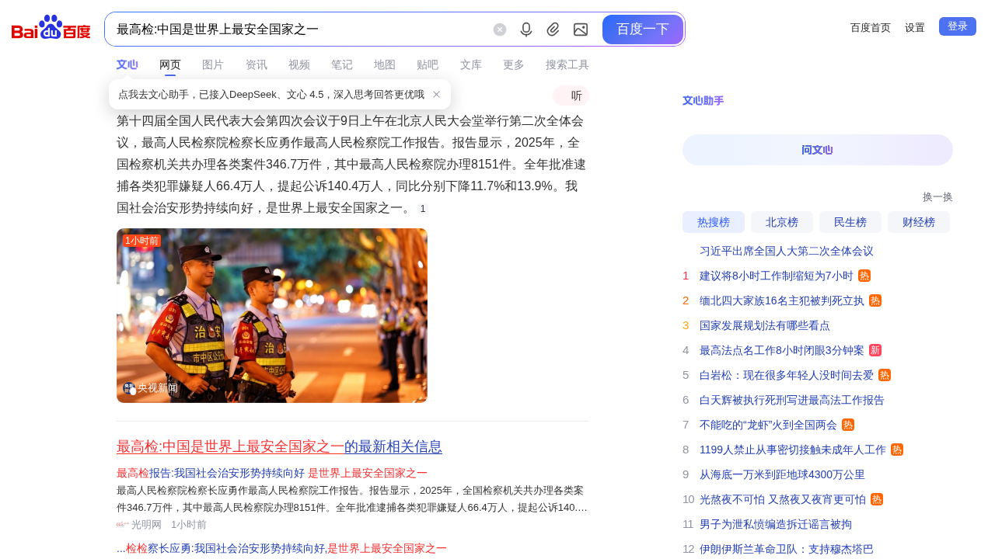Open image search via picture icon

click(581, 30)
